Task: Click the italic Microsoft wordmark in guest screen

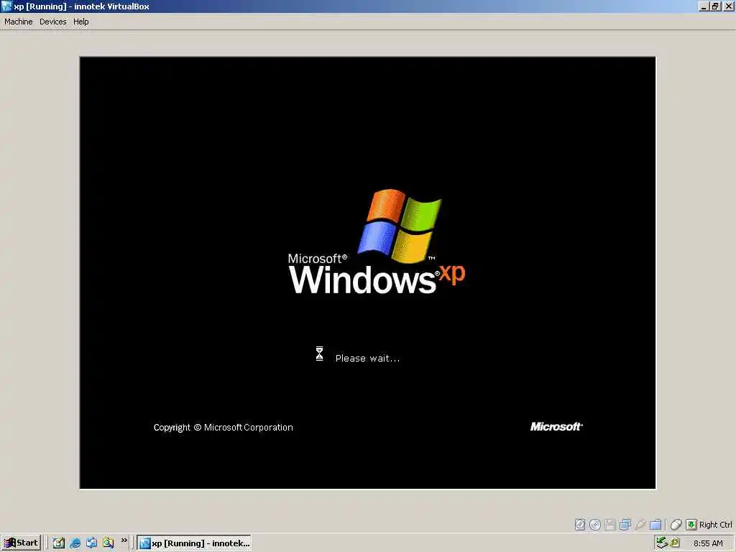Action: 556,426
